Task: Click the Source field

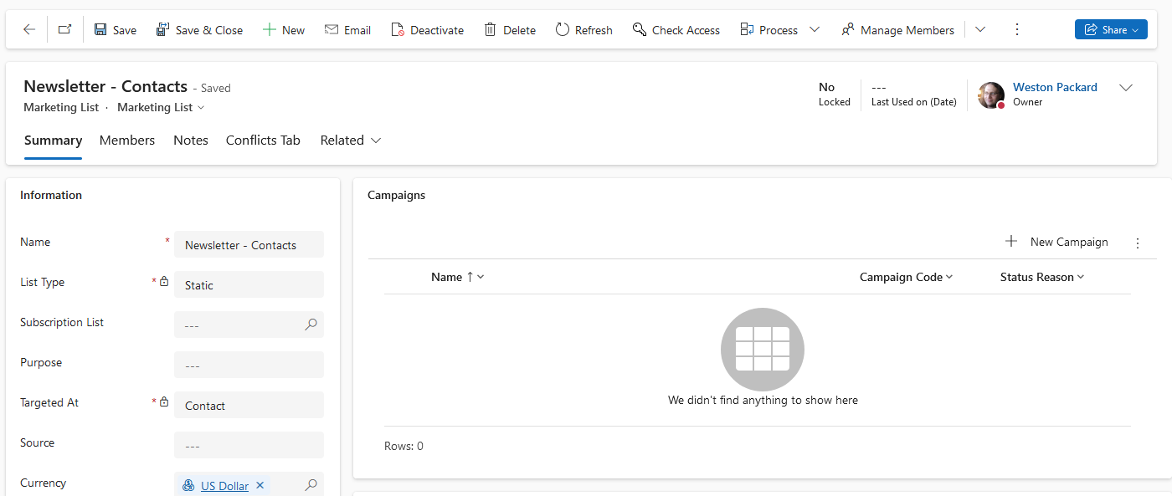Action: pyautogui.click(x=249, y=446)
